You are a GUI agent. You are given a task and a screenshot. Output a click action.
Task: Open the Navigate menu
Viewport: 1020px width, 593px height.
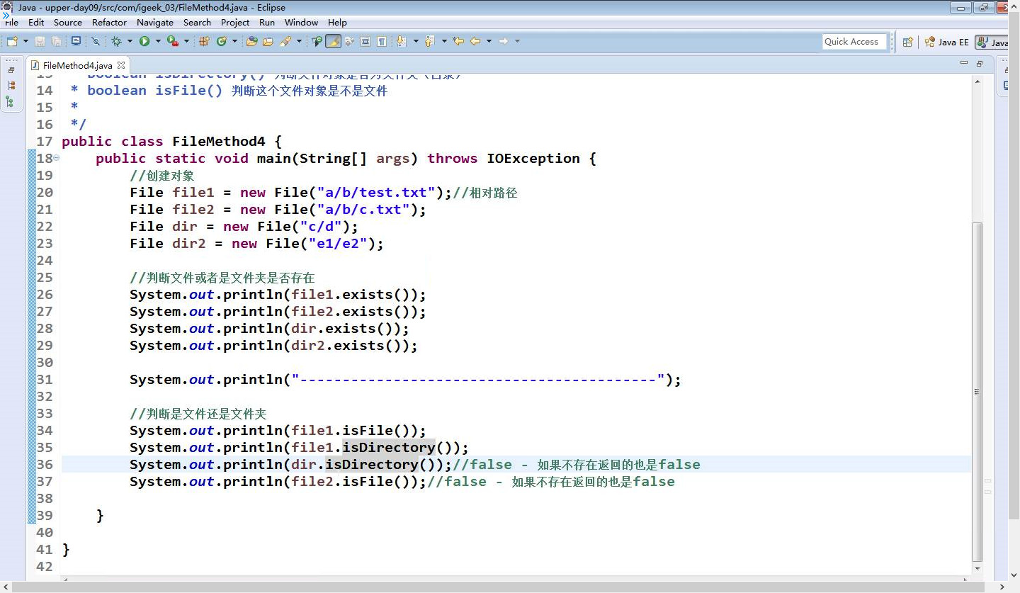coord(155,22)
